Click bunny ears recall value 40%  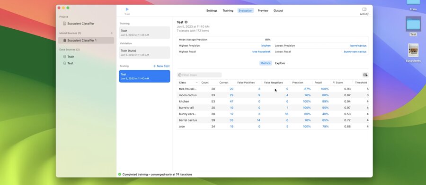point(325,114)
